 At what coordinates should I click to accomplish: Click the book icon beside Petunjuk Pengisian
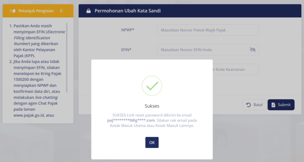point(12,11)
